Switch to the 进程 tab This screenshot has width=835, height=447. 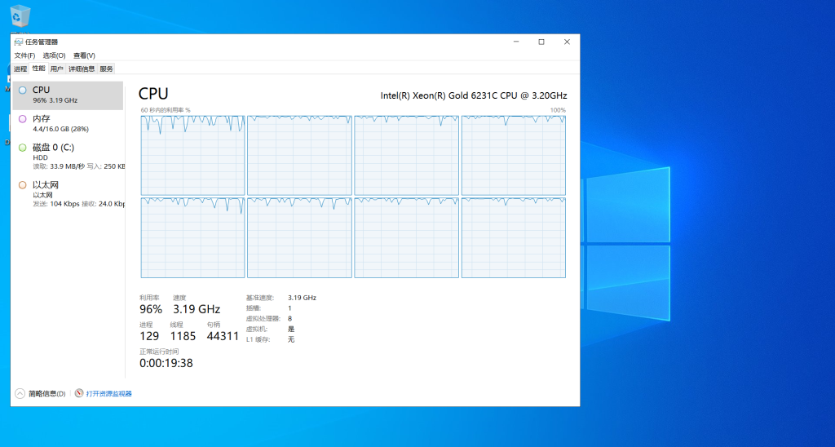pyautogui.click(x=20, y=69)
